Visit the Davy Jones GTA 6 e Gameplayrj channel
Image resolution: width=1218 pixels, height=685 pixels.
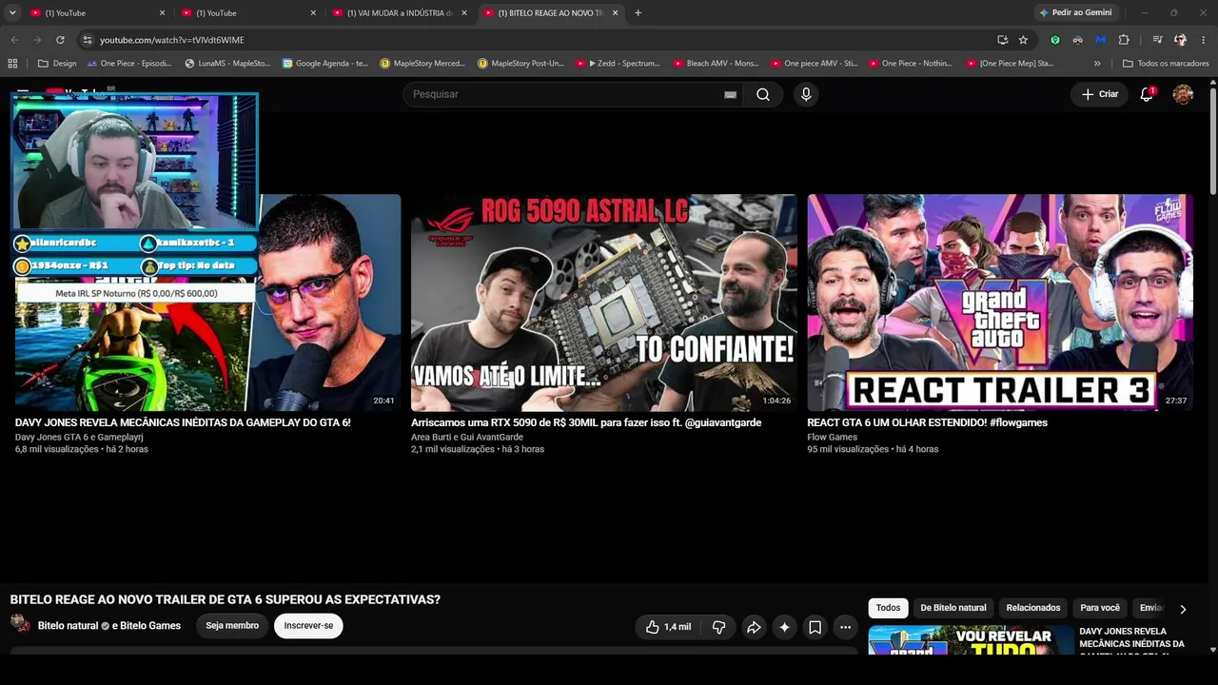(x=79, y=438)
